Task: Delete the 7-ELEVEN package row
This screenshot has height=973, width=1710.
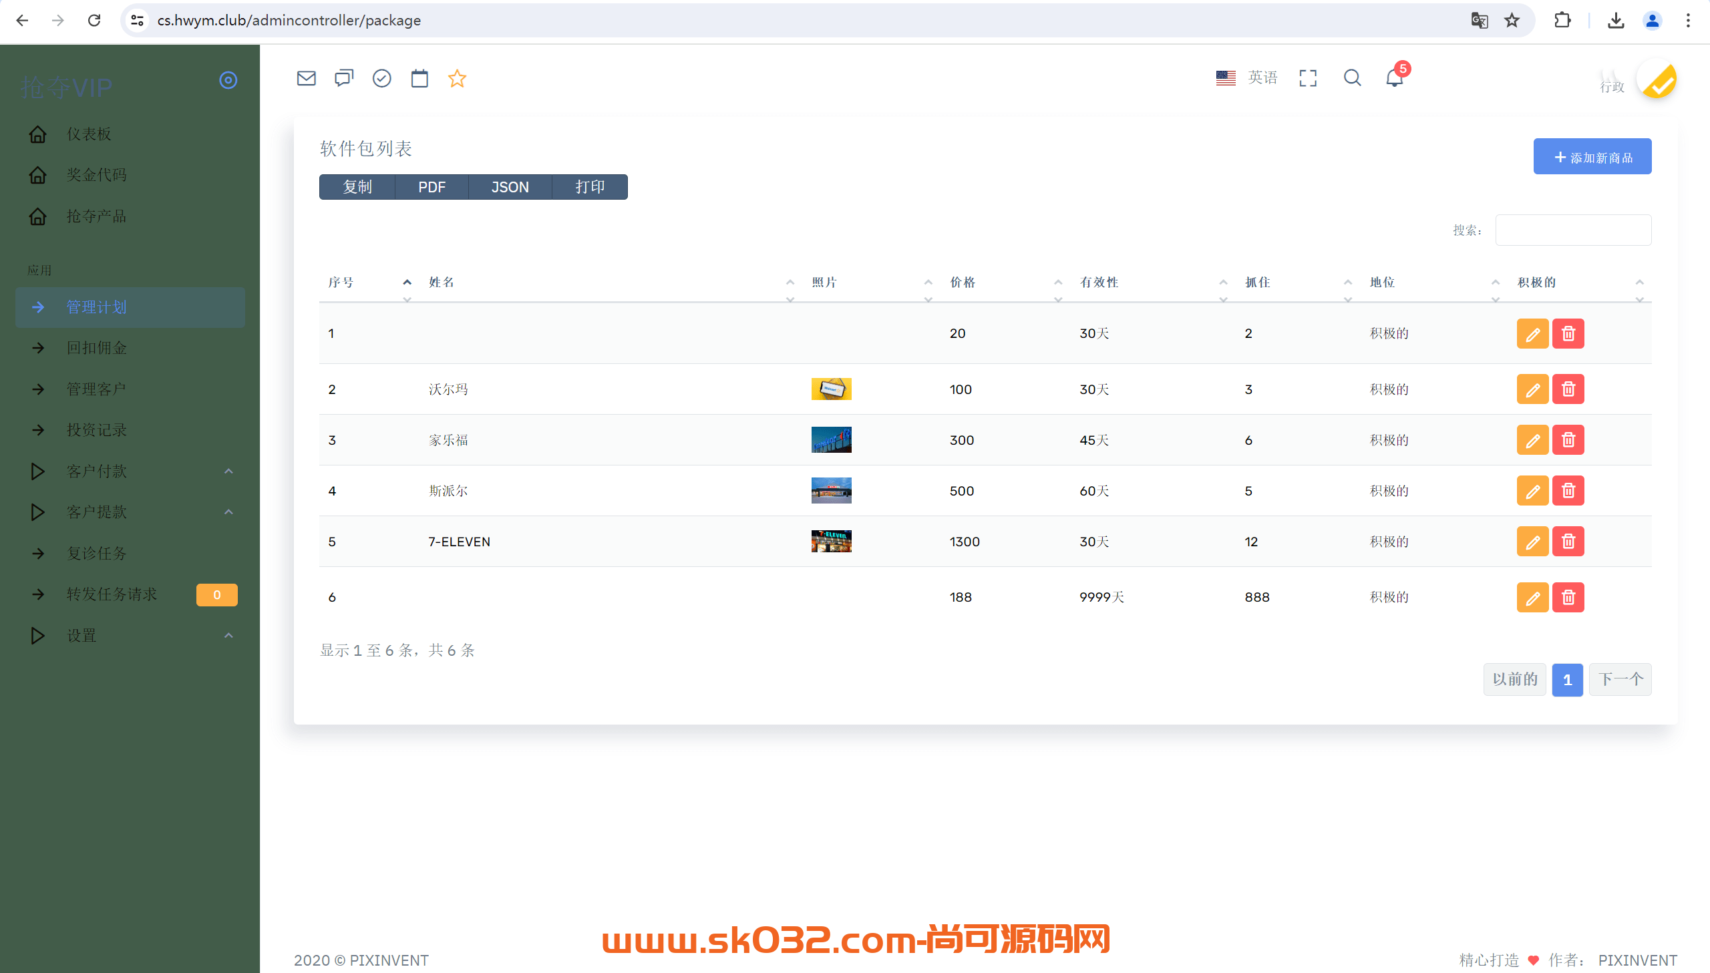Action: point(1568,542)
